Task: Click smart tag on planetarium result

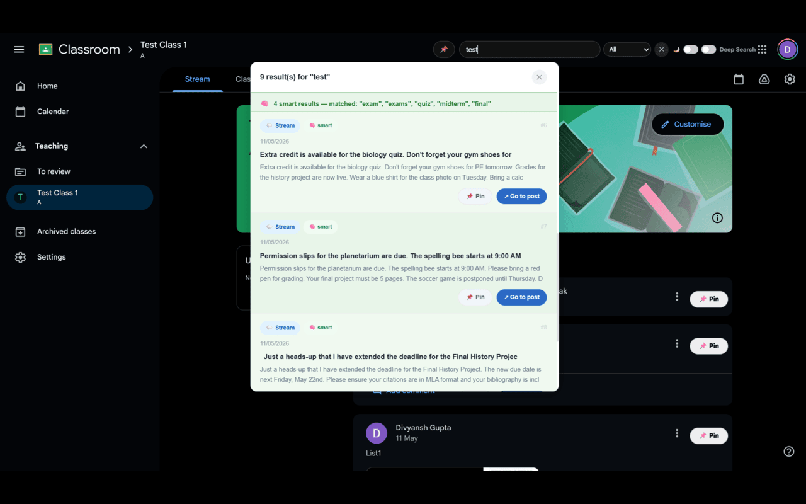Action: (321, 227)
